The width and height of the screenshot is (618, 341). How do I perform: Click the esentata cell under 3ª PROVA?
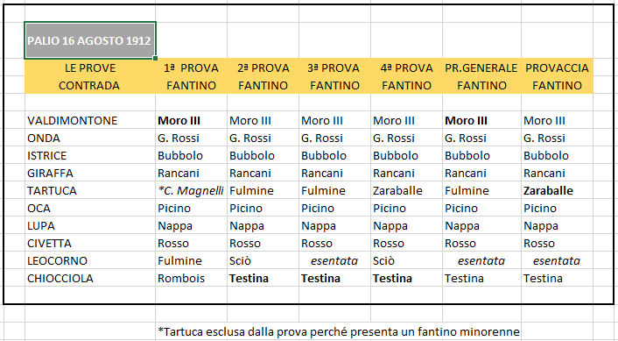click(x=334, y=261)
